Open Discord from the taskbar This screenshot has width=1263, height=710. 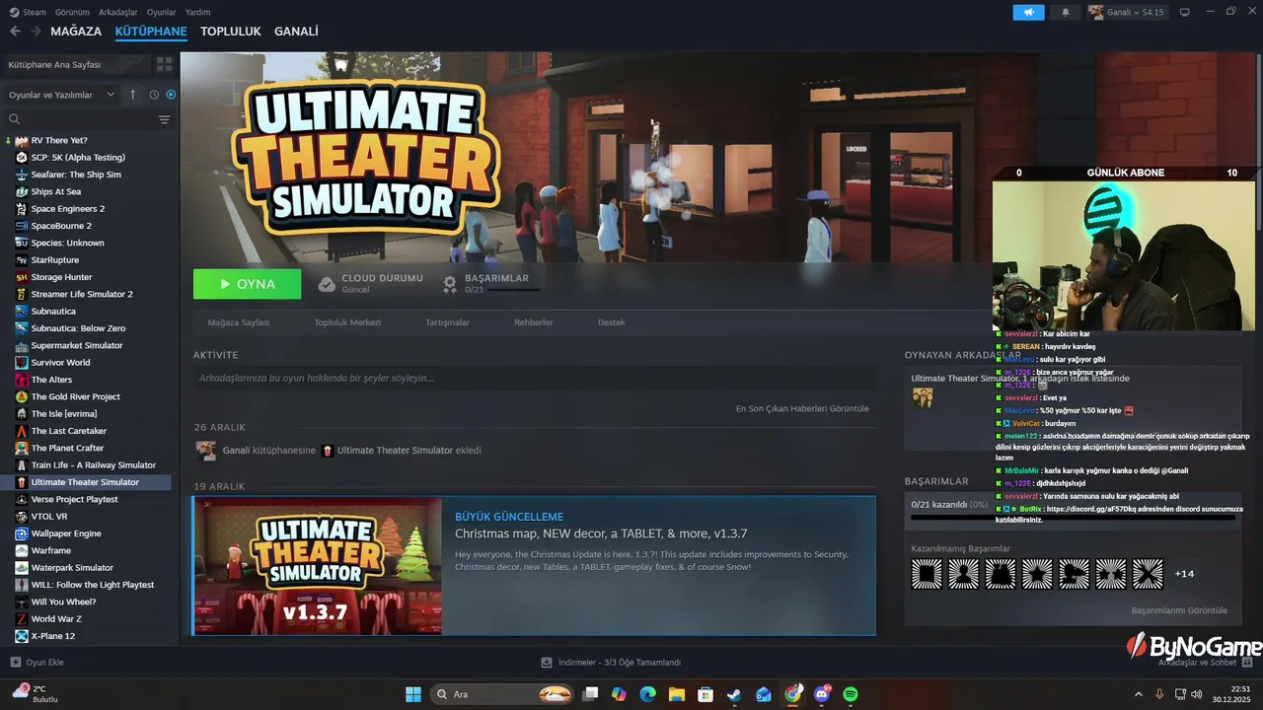coord(822,694)
